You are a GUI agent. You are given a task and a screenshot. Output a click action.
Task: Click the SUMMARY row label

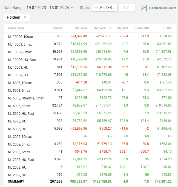[16, 182]
